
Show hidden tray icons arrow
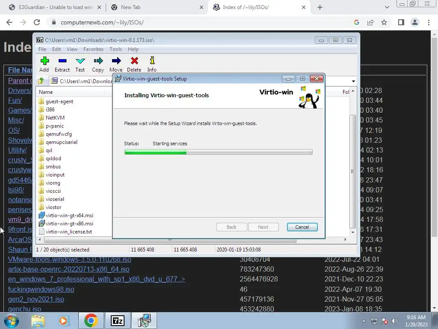click(364, 321)
